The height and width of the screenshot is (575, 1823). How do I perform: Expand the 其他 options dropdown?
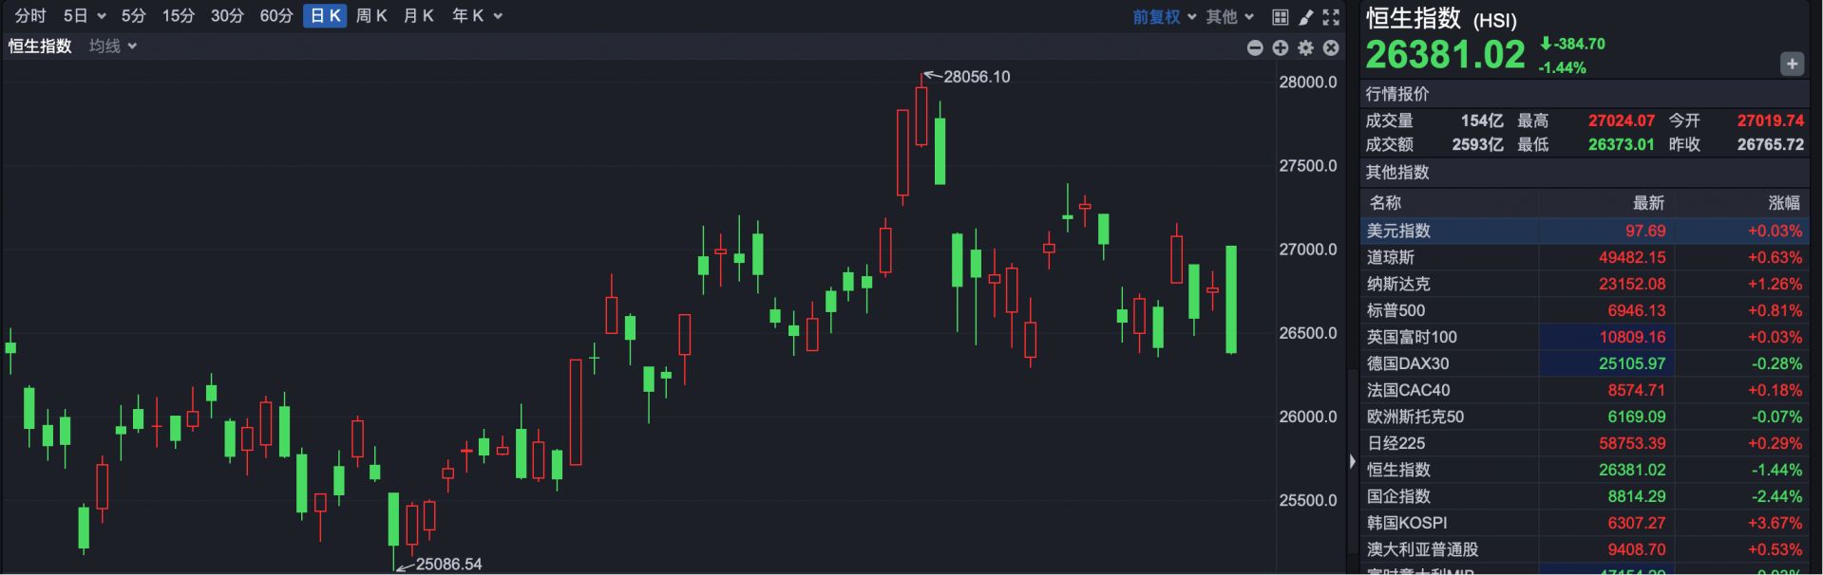pyautogui.click(x=1229, y=17)
